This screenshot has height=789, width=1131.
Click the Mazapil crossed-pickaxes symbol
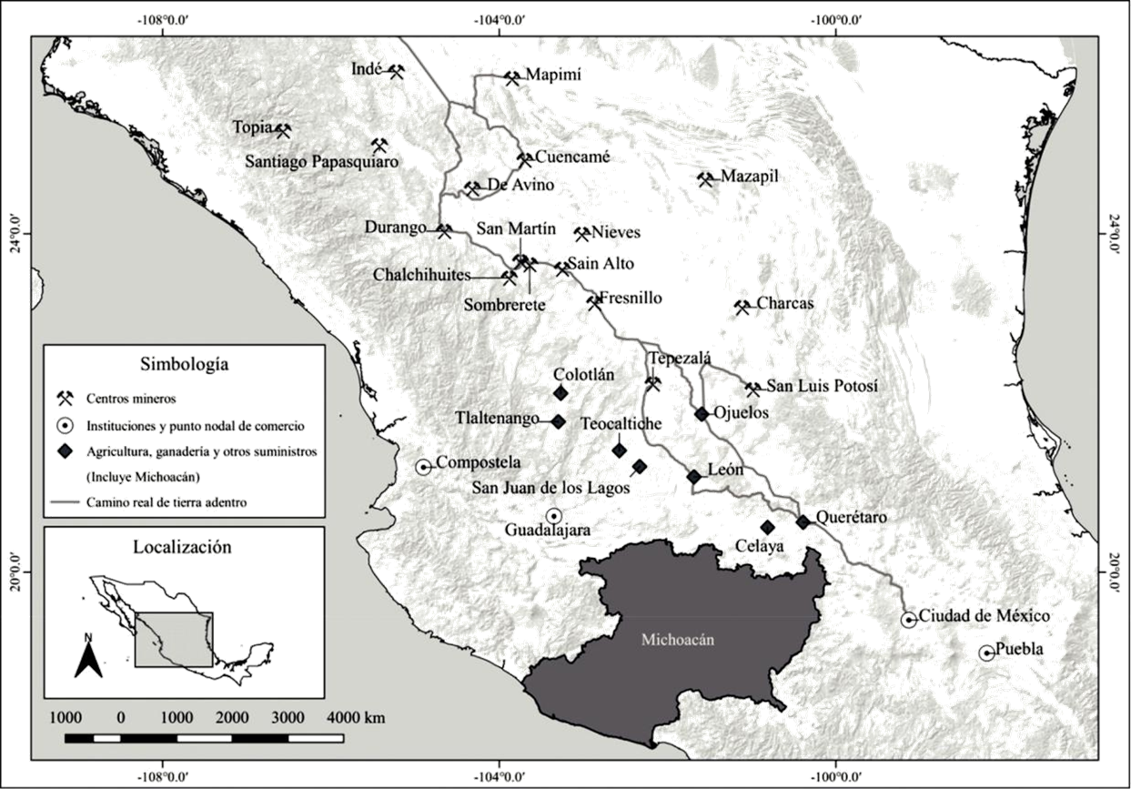705,179
